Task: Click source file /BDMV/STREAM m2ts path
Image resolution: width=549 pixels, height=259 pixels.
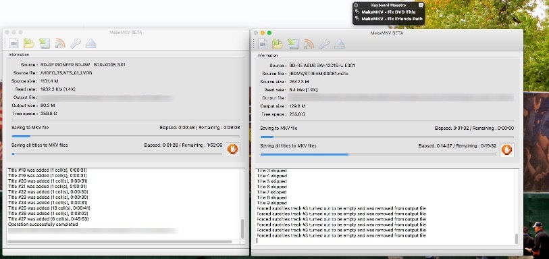Action: (x=319, y=74)
